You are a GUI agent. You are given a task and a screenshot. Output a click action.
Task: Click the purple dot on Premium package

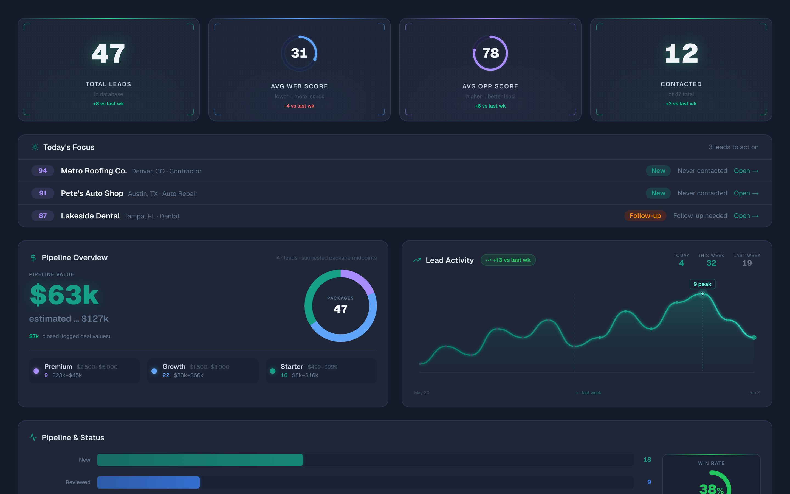tap(36, 371)
